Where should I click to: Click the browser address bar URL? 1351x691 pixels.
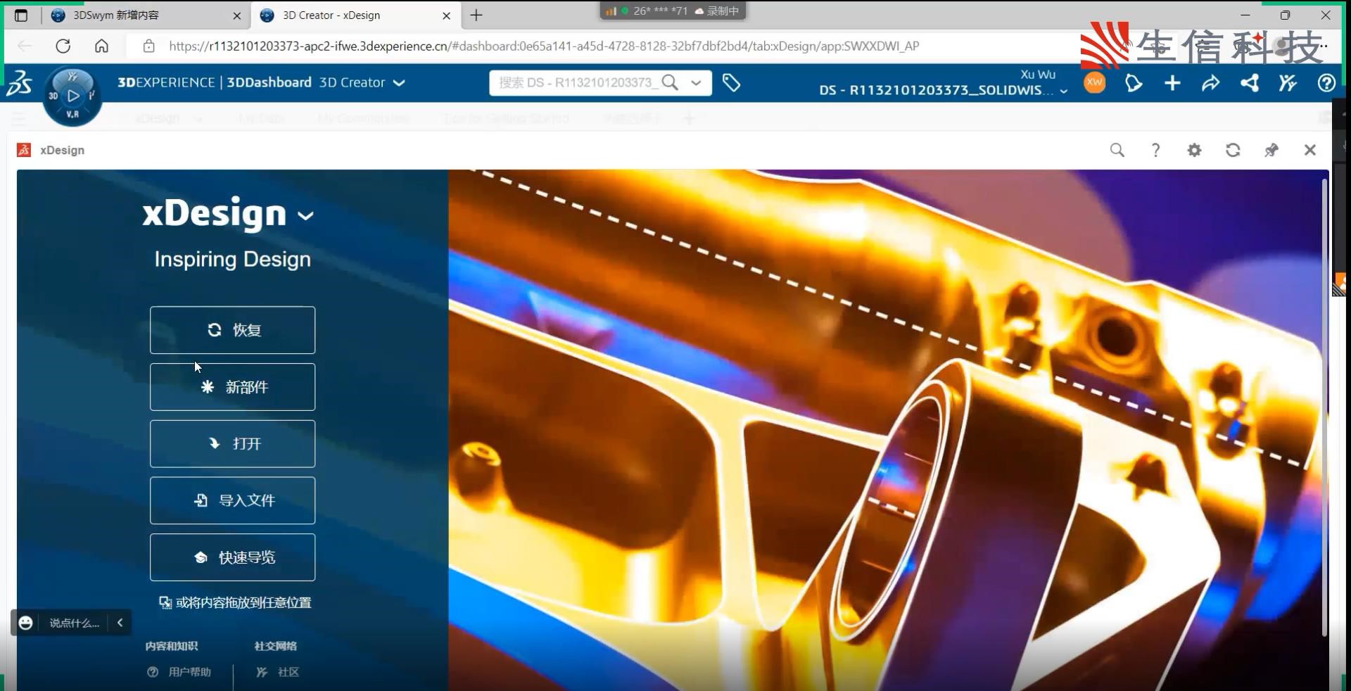point(544,46)
